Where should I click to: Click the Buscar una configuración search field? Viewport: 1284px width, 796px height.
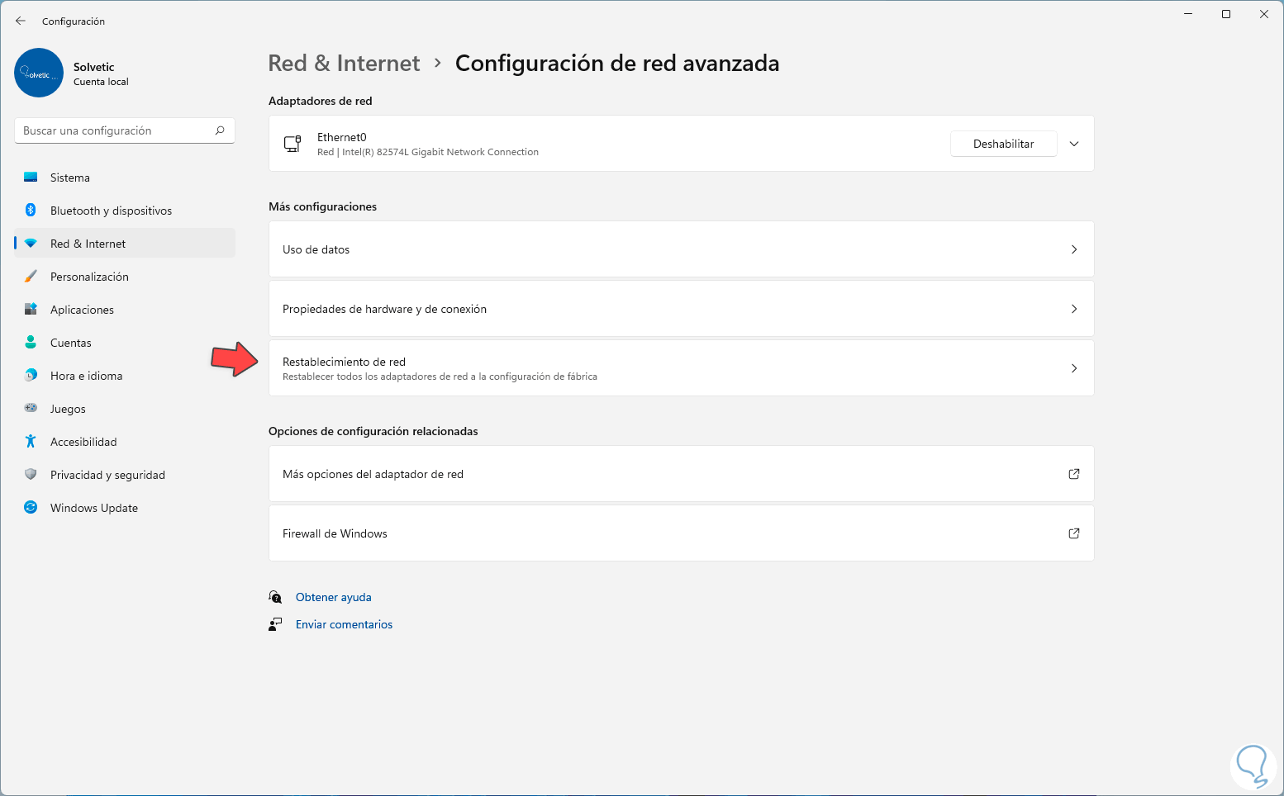(x=116, y=130)
